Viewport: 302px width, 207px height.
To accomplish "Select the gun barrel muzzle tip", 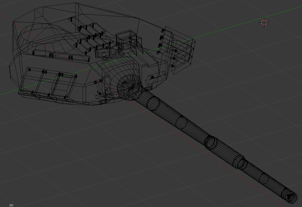I will tap(291, 195).
